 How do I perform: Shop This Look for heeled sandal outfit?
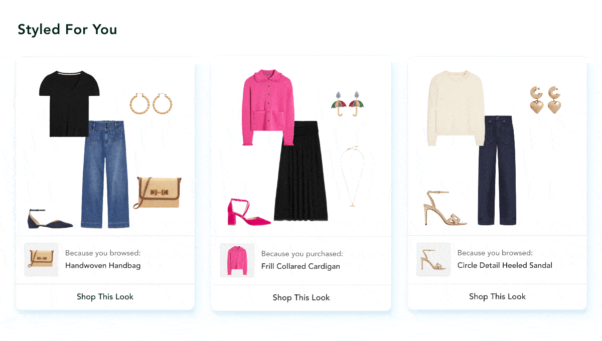tap(497, 296)
